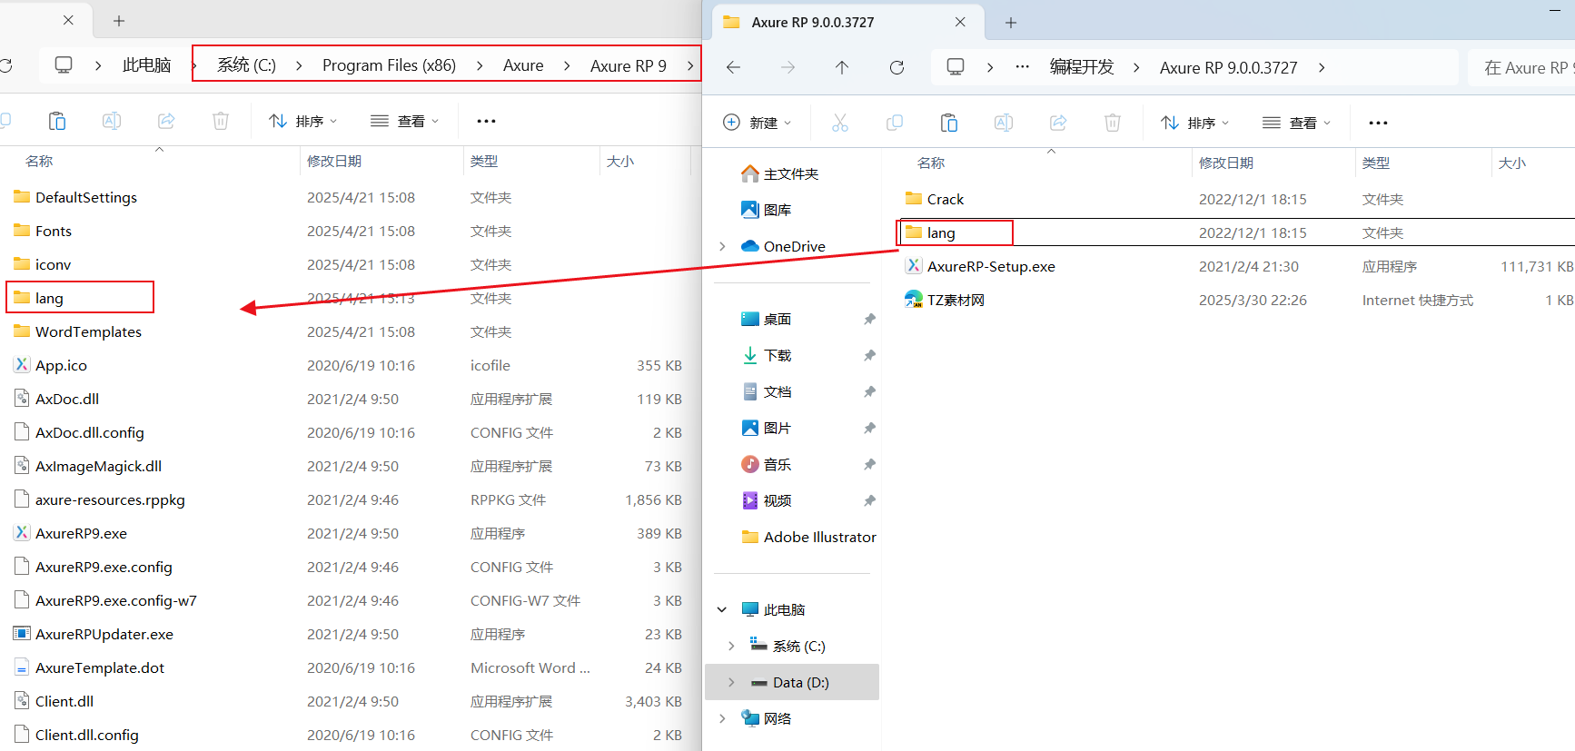Click Share icon in right window toolbar
The width and height of the screenshot is (1575, 751).
click(x=1058, y=123)
